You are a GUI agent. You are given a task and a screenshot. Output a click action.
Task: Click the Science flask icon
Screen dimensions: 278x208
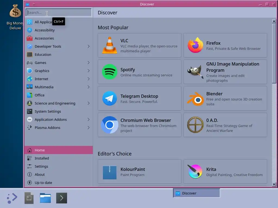[x=30, y=103]
